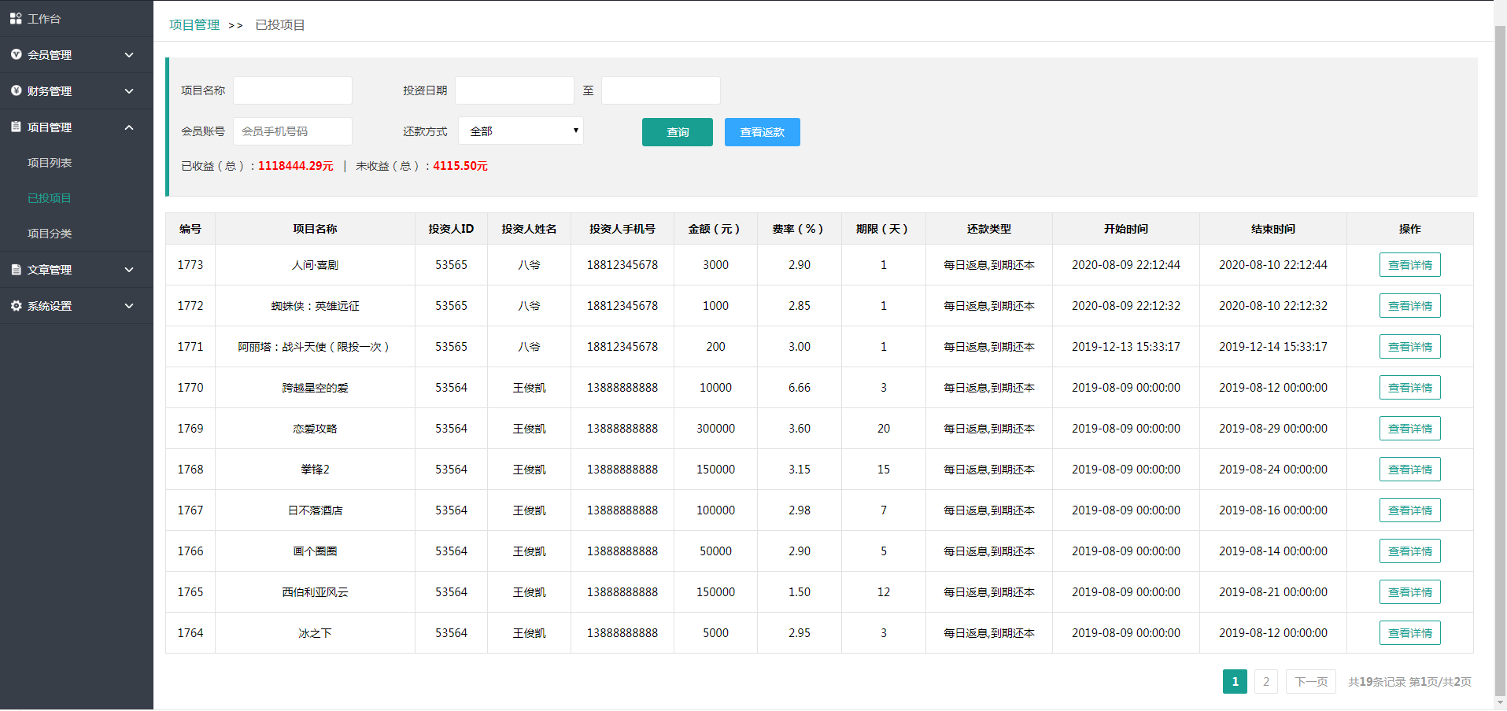The image size is (1507, 711).
Task: Click the 已收益 total 1118444.29元 value
Action: point(296,166)
